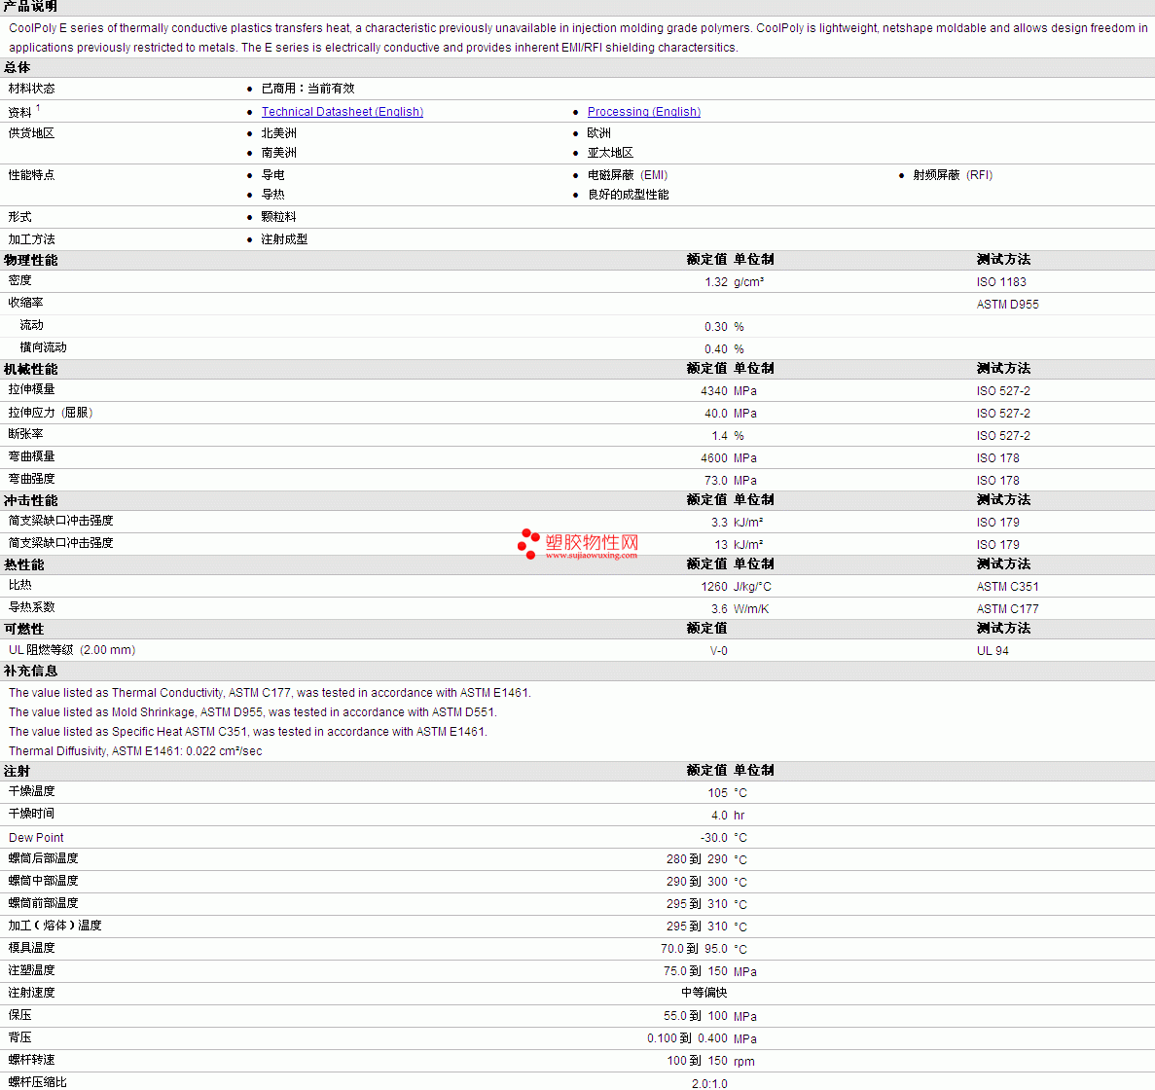Click the 热性能 section header
Screen dimensions: 1155x1090
coord(23,564)
